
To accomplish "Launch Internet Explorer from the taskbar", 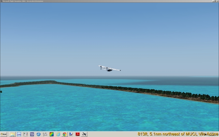I will coord(58,134).
